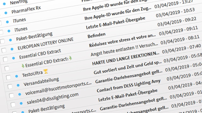
Task: Click the date 03/04/2019 - 07:40
Action: (181, 49)
